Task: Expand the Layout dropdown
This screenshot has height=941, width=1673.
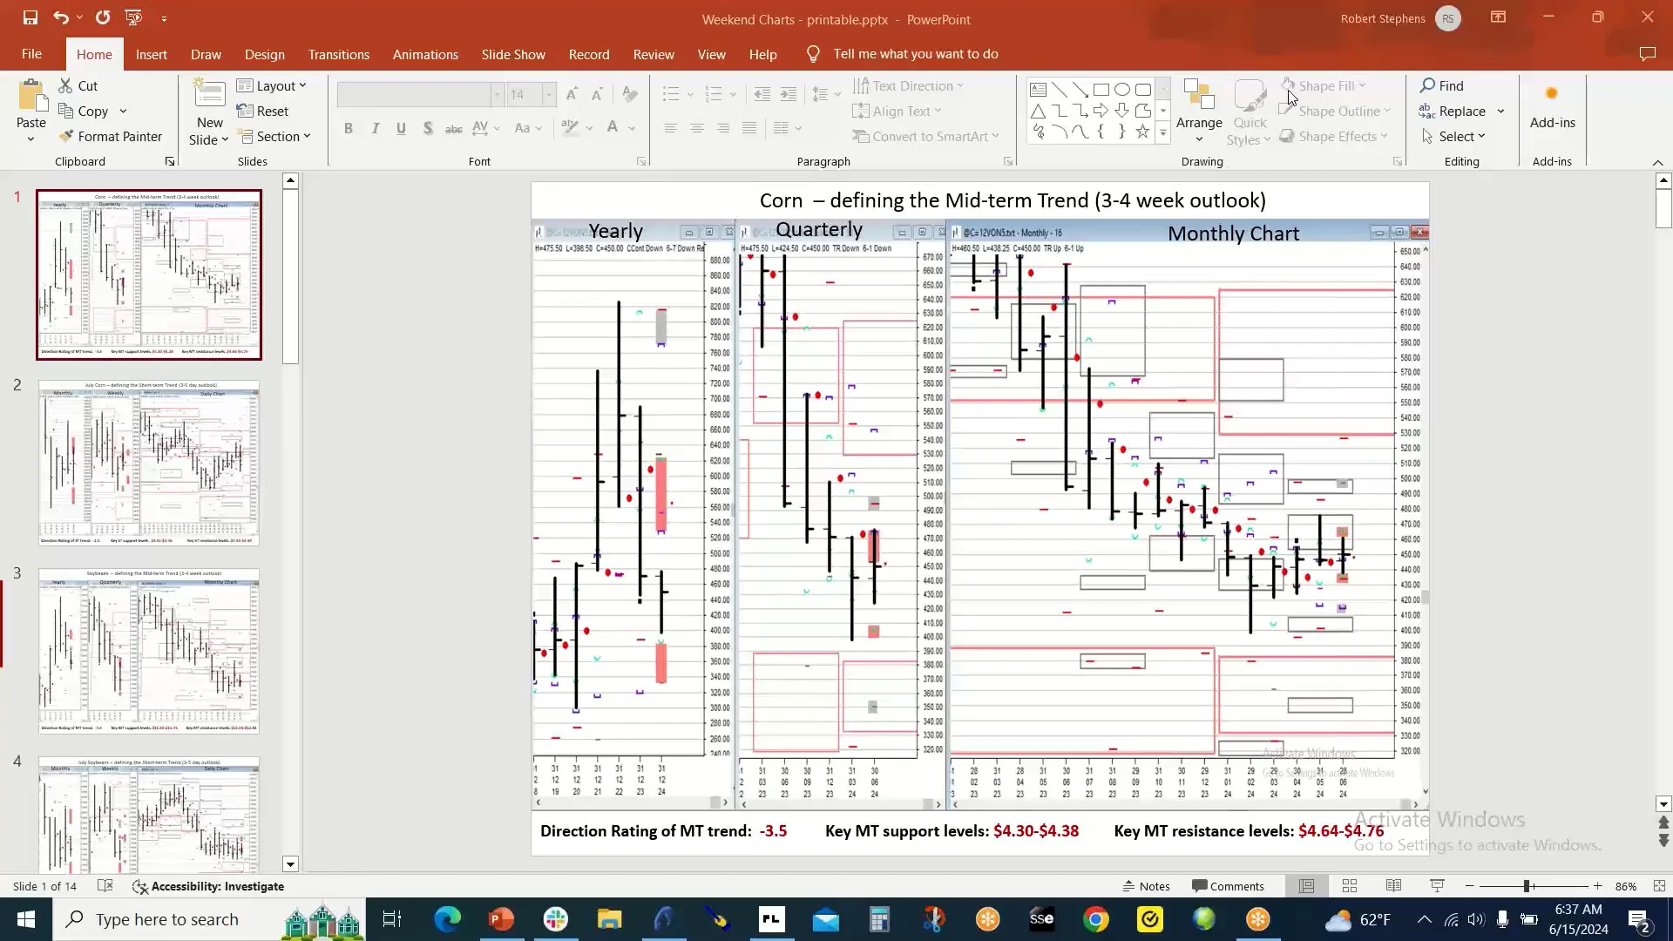Action: click(x=272, y=85)
